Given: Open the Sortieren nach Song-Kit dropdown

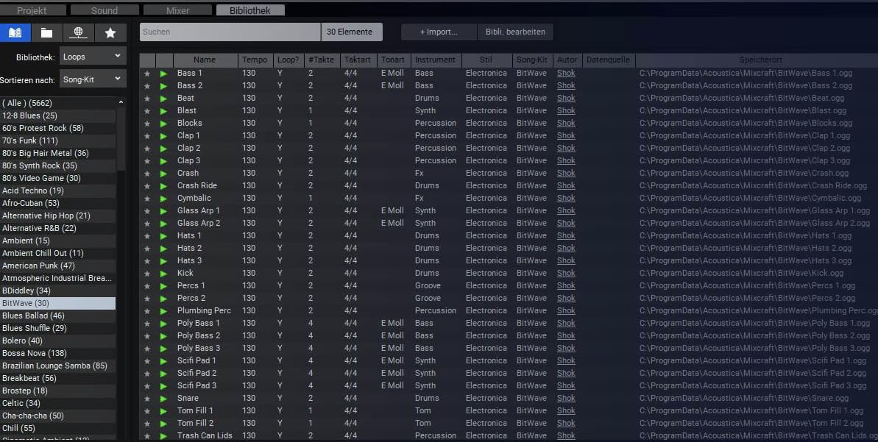Looking at the screenshot, I should coord(93,79).
